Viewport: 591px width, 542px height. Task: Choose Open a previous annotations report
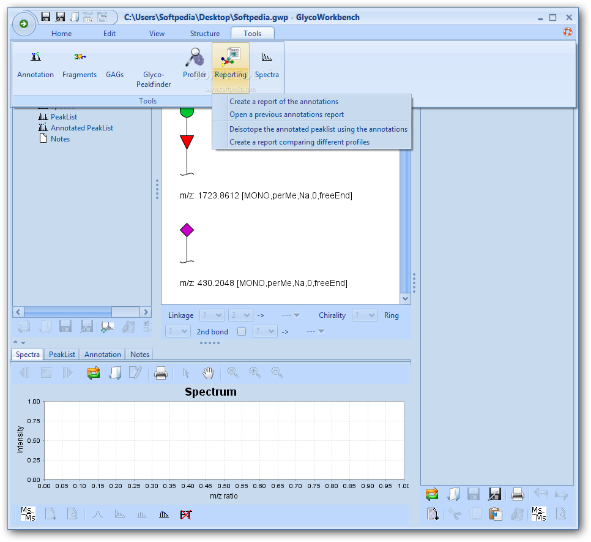coord(286,115)
